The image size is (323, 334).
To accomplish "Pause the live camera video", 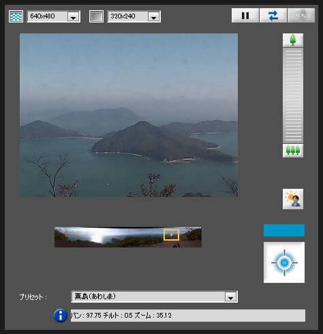I will point(245,16).
